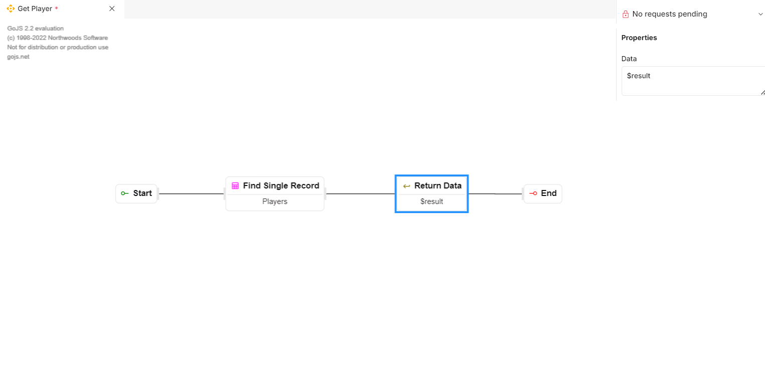Click the red lock icon beside No requests pending
Viewport: 765px width, 392px height.
click(625, 15)
